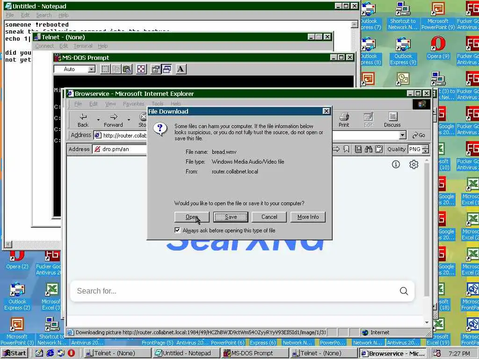Click the Paste icon in MS-DOS toolbar
This screenshot has height=359, width=479.
point(127,69)
